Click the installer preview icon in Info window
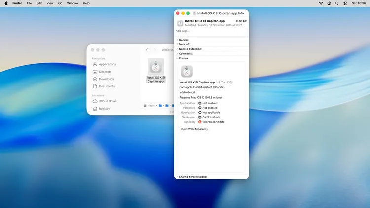Screen dimensions: 370x208 pyautogui.click(x=187, y=72)
